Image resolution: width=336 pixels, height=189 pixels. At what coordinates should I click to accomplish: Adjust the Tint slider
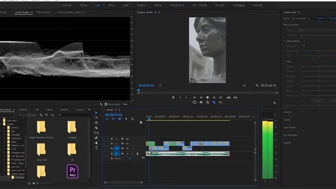point(319,56)
